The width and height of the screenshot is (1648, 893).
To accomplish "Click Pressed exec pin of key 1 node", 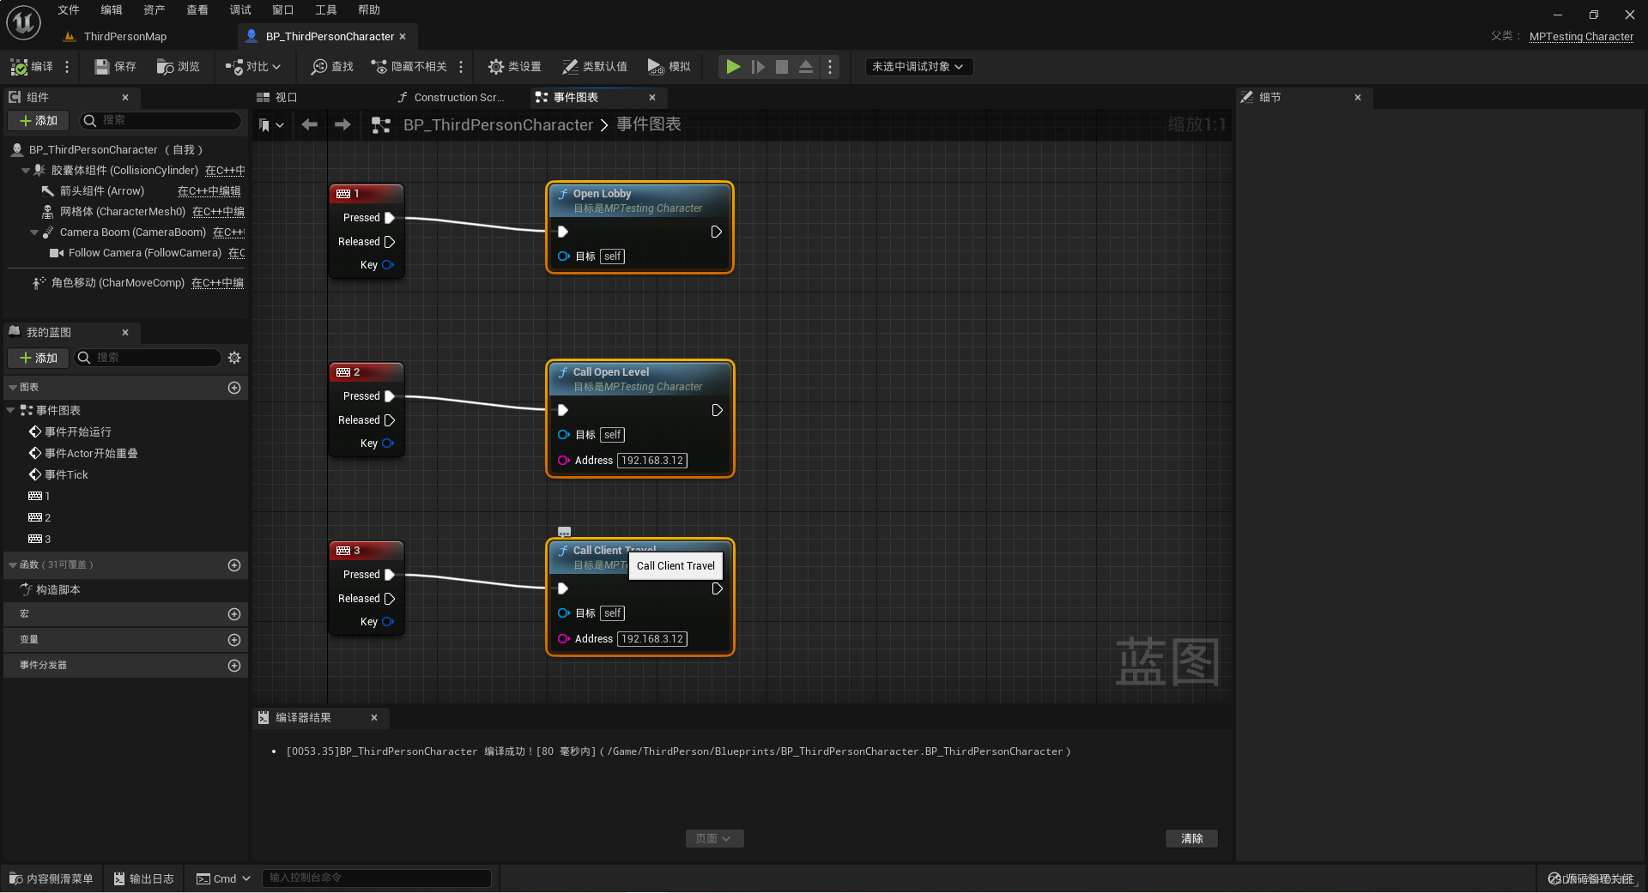I will [390, 218].
